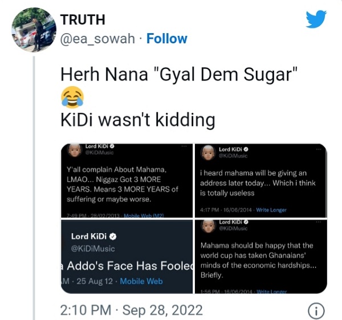The height and width of the screenshot is (320, 342).
Task: Click the laughing crying emoji
Action: point(72,97)
